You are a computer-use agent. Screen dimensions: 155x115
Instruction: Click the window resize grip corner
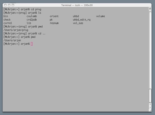point(150,110)
